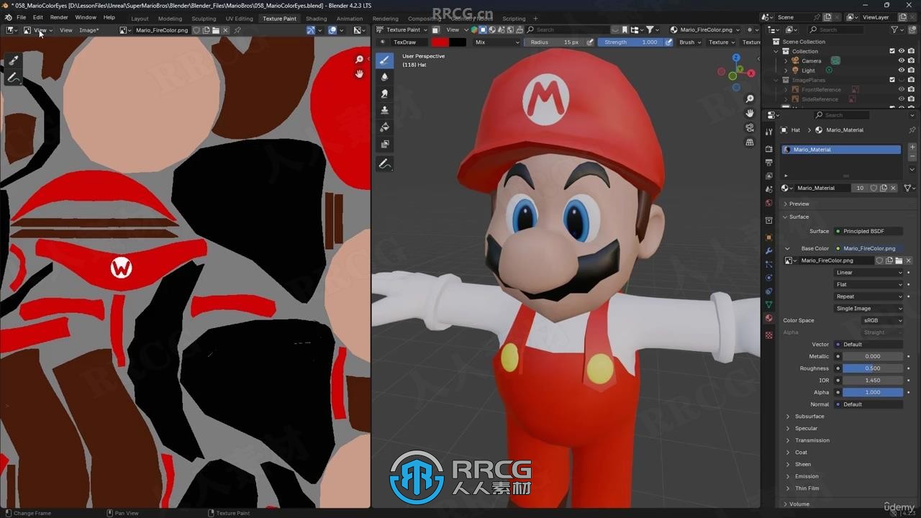Hide Camera in viewport via eye icon
This screenshot has width=921, height=518.
tap(902, 60)
